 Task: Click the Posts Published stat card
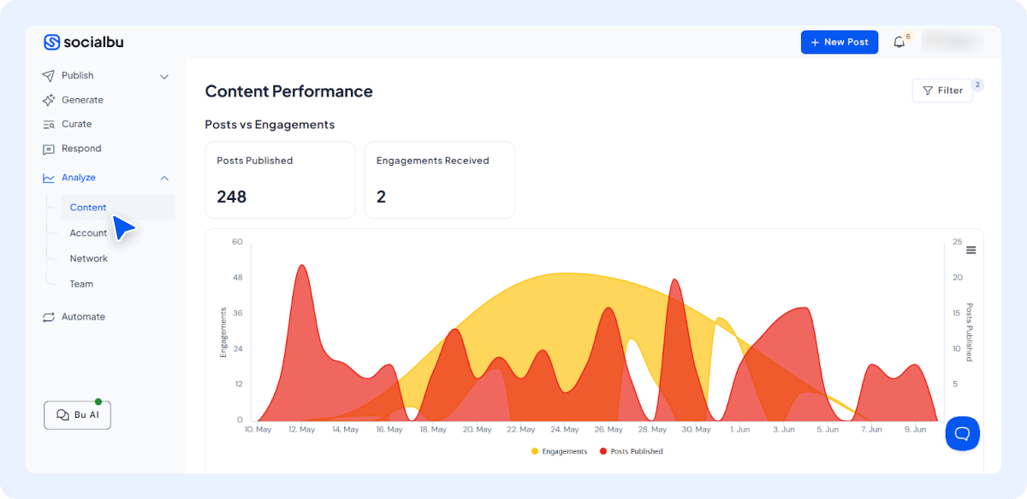pos(280,179)
